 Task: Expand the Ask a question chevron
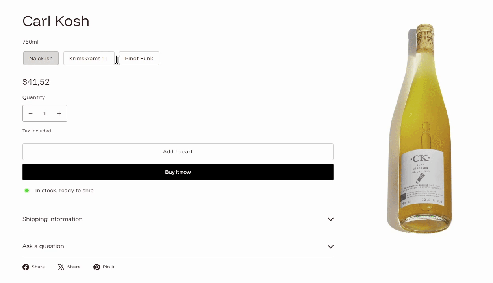[330, 246]
